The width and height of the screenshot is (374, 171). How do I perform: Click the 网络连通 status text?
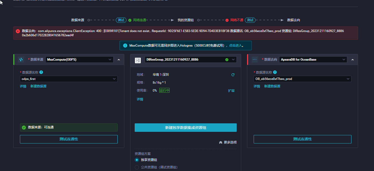click(140, 20)
